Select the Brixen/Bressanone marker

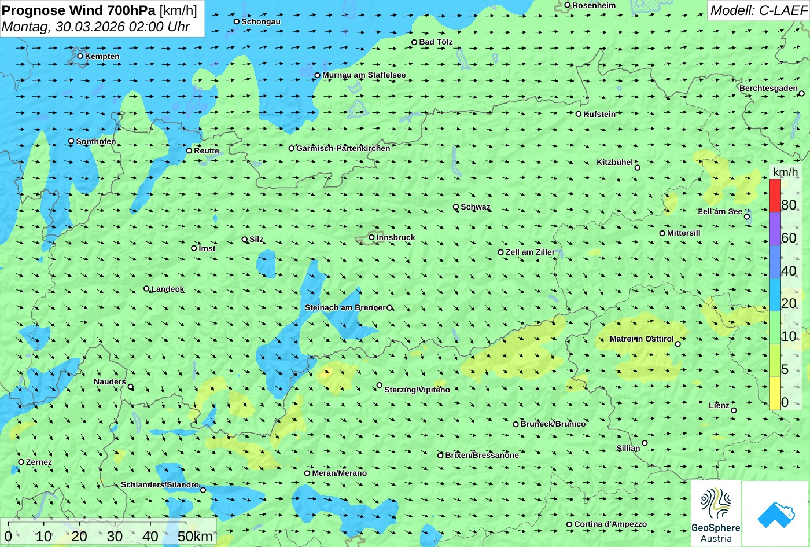tap(440, 456)
